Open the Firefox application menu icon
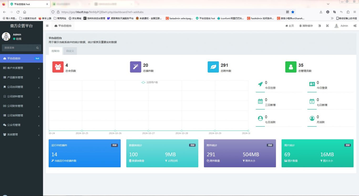Image resolution: width=359 pixels, height=196 pixels. coord(355,12)
